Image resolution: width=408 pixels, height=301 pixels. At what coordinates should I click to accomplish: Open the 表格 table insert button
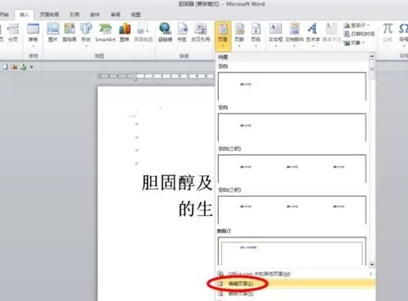[x=33, y=35]
